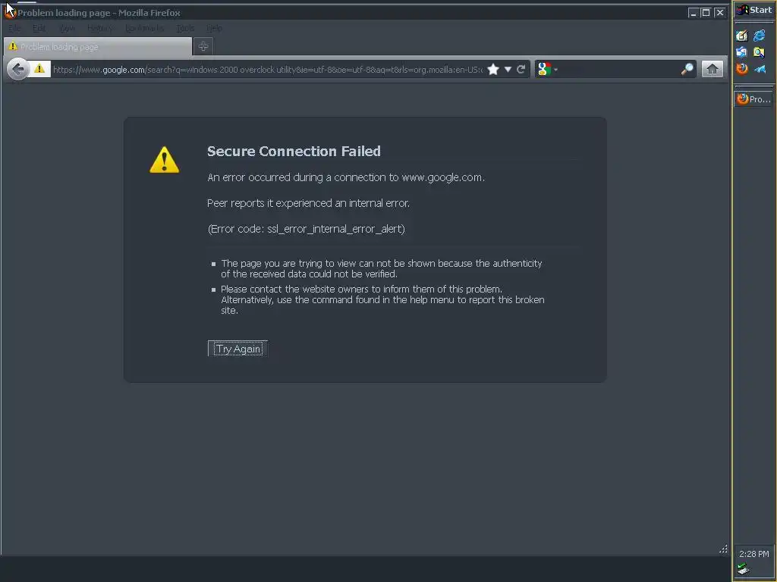Viewport: 777px width, 582px height.
Task: Go to the home page icon
Action: point(712,69)
